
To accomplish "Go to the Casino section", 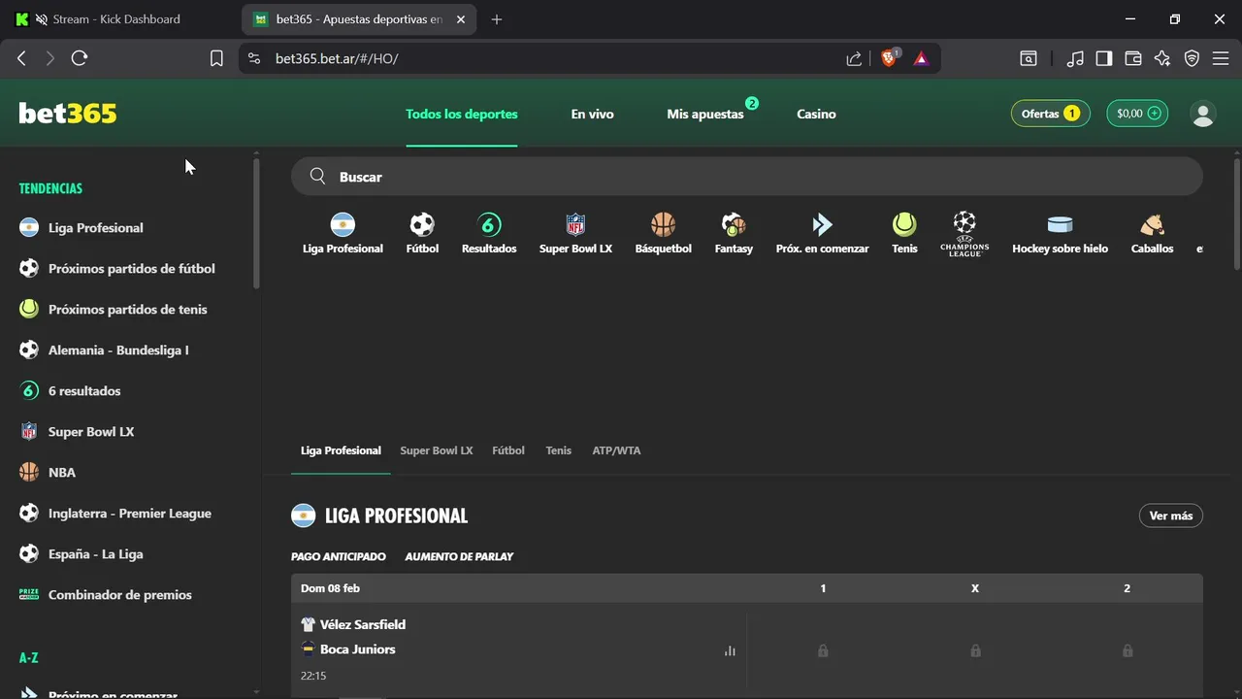I will [x=816, y=114].
